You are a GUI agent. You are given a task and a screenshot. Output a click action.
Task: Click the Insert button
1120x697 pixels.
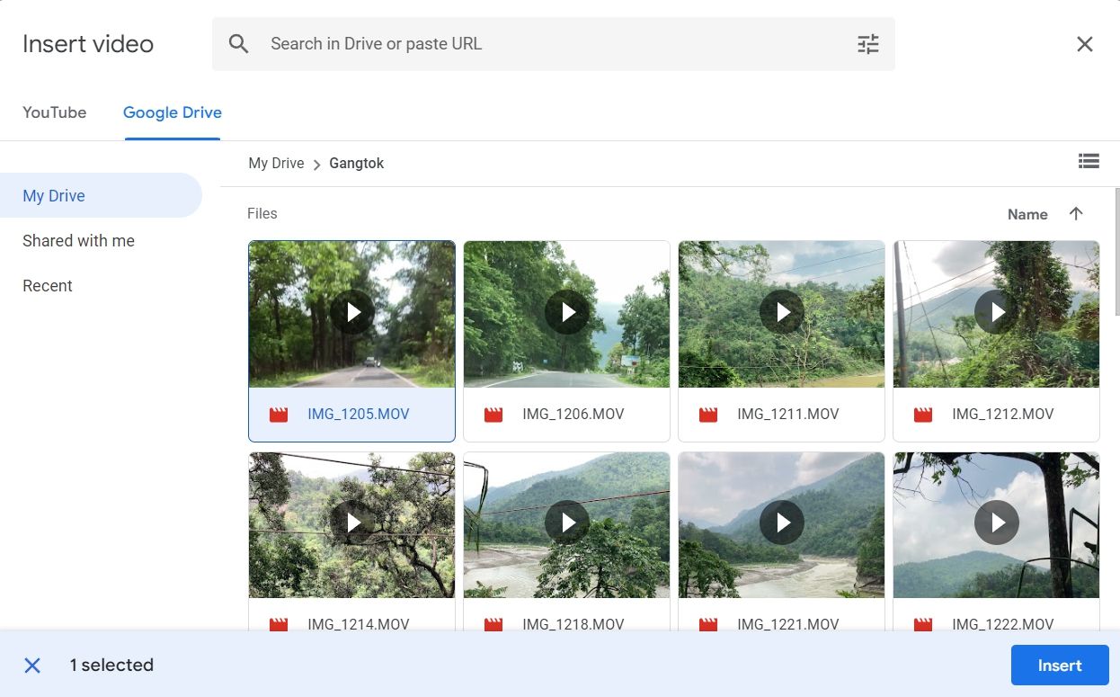pyautogui.click(x=1059, y=665)
